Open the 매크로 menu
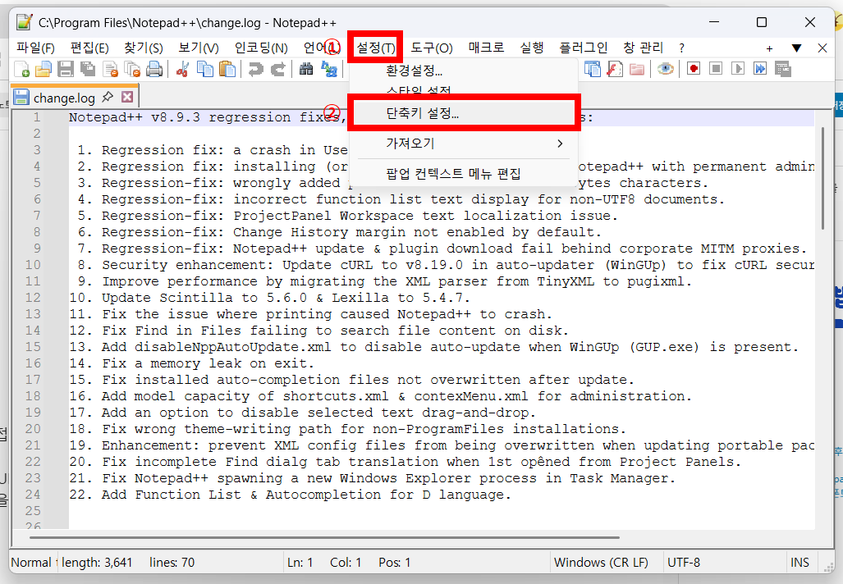 point(486,48)
